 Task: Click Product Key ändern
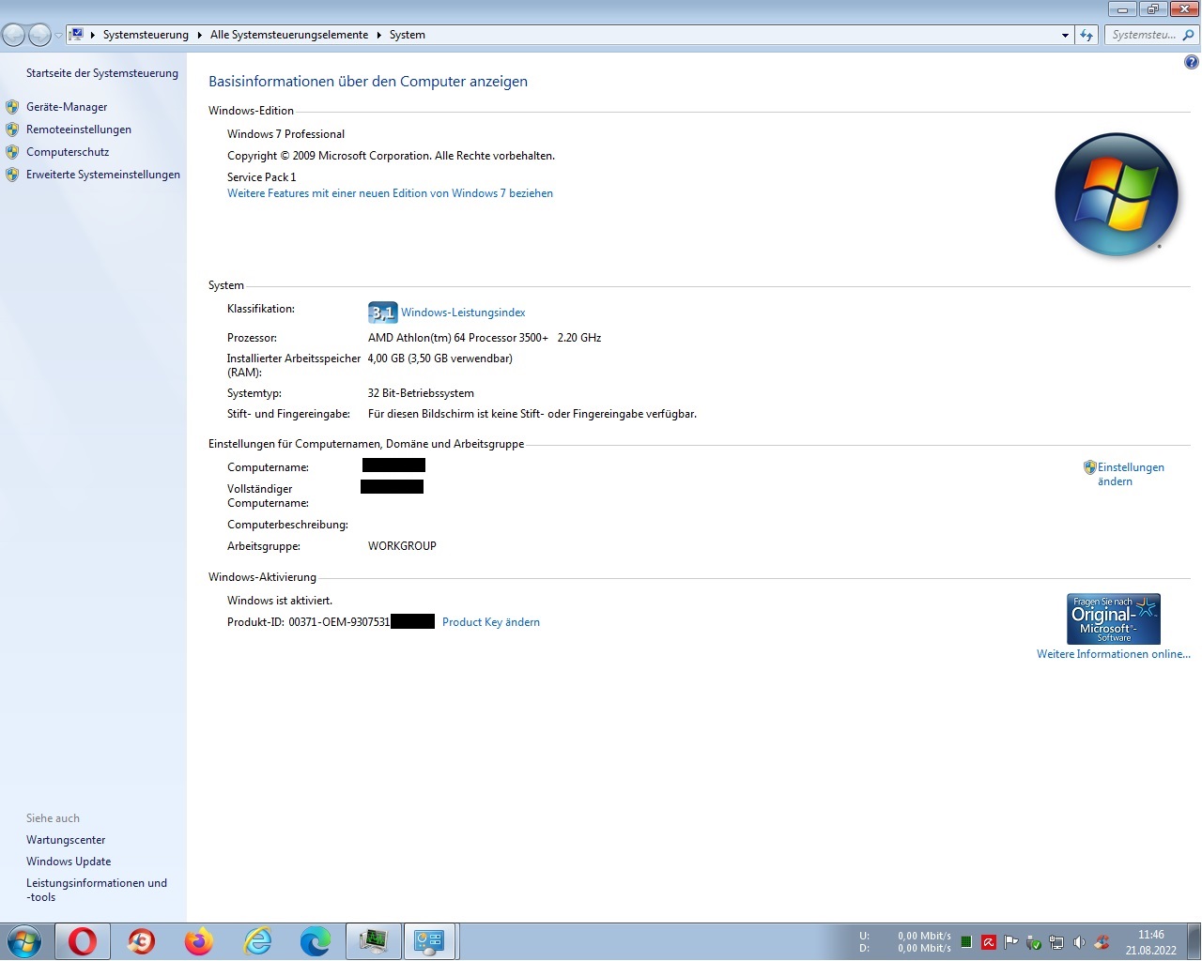pyautogui.click(x=491, y=622)
